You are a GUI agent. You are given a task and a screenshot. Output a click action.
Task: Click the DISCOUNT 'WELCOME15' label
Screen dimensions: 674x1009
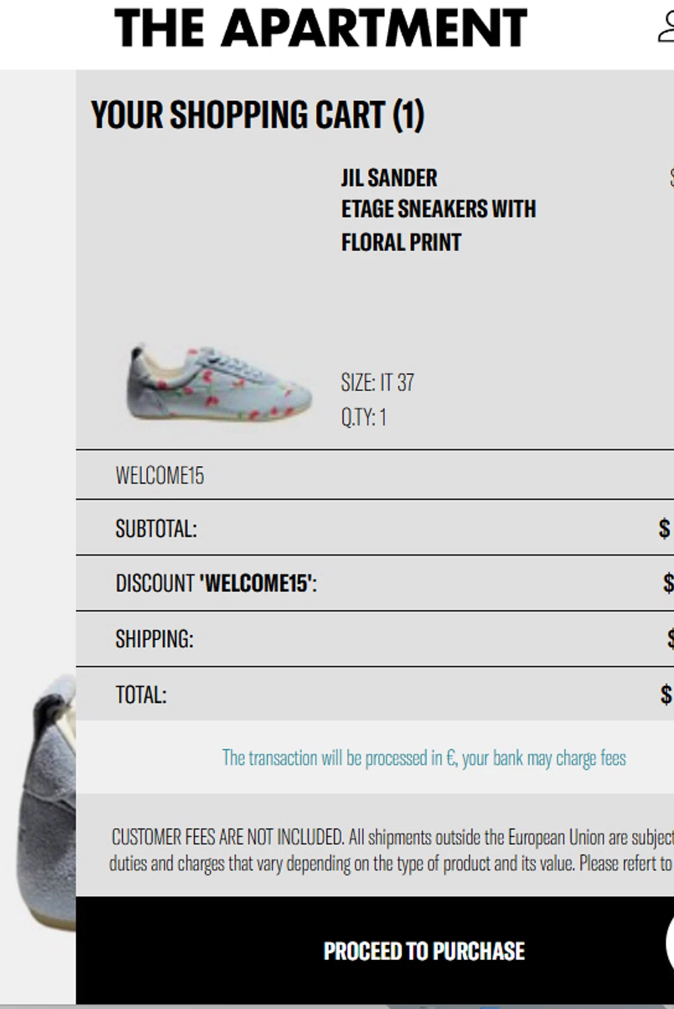(x=216, y=583)
